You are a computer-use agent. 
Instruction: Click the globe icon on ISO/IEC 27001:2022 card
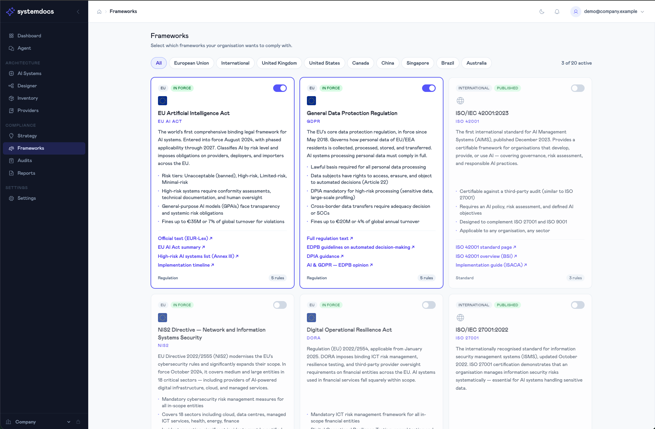click(460, 318)
